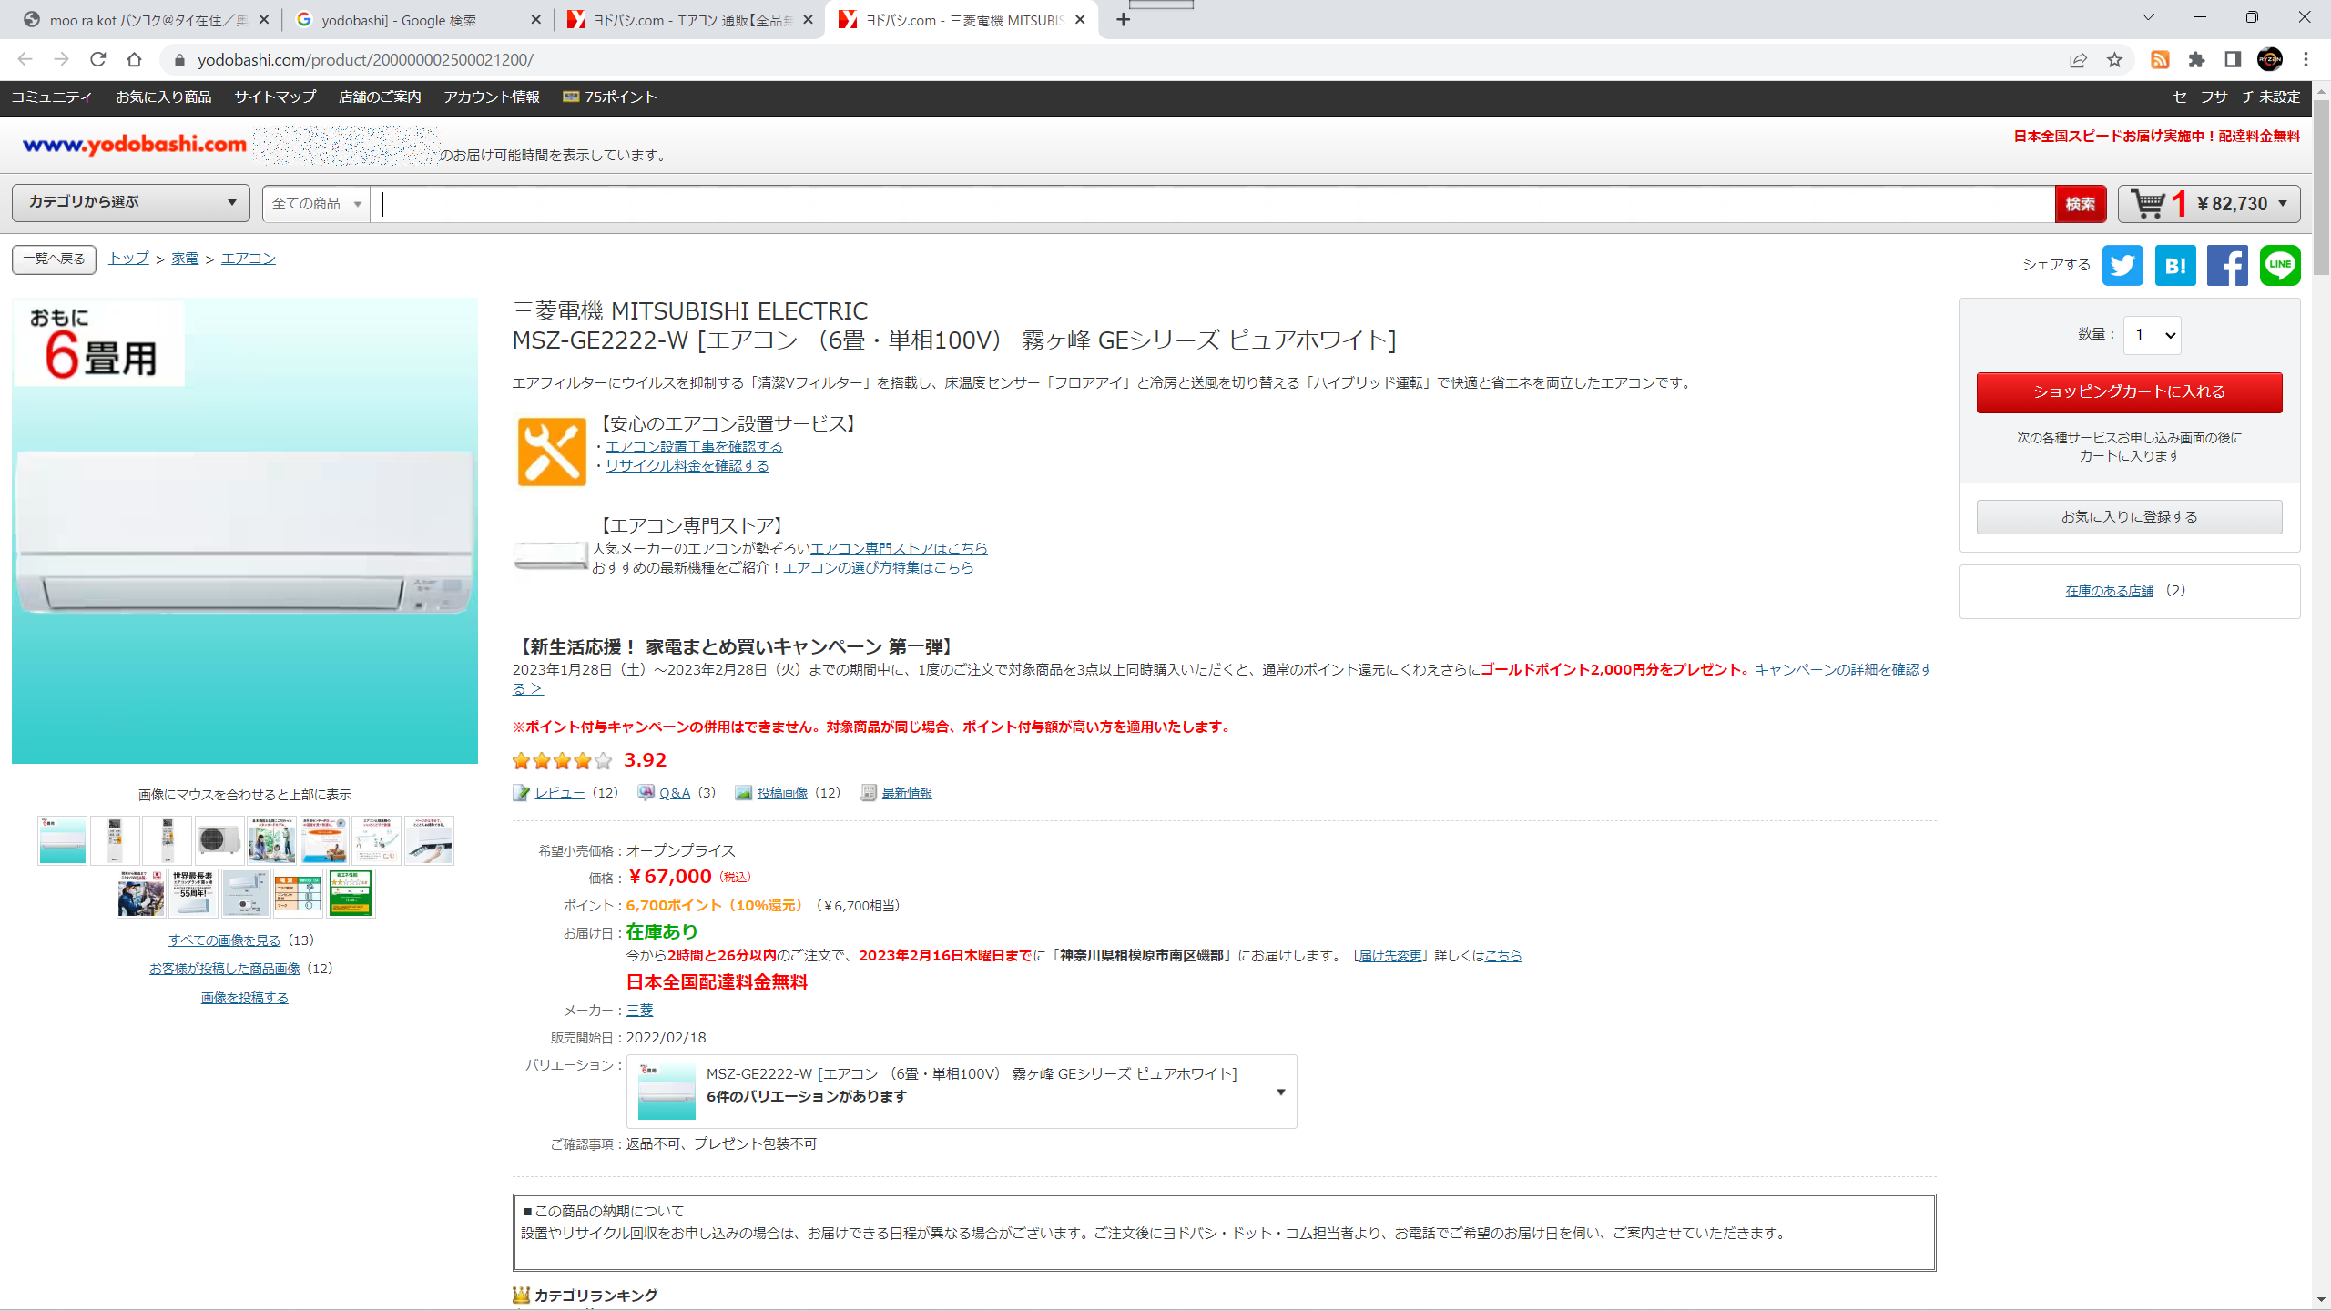2331x1311 pixels.
Task: Click the share page icon in address bar
Action: point(2078,60)
